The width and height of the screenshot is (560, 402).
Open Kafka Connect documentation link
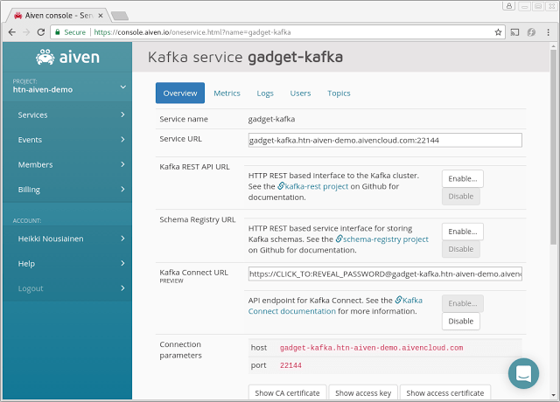tap(335, 306)
